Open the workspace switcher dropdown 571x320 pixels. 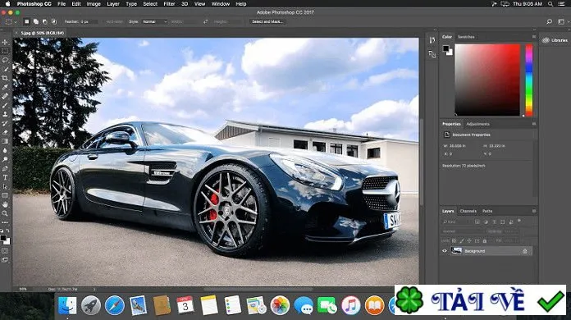pyautogui.click(x=563, y=22)
